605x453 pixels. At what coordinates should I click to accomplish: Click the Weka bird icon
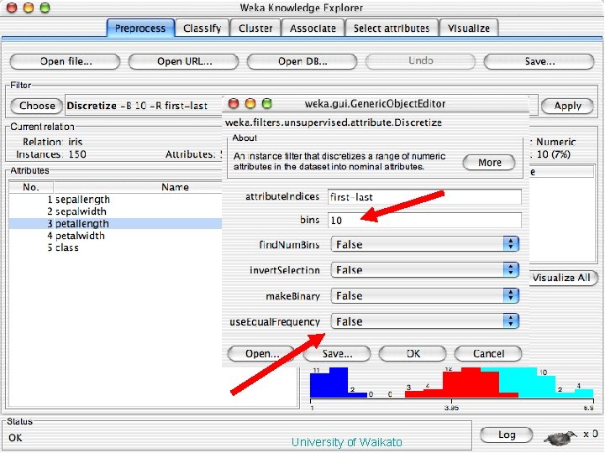[560, 437]
